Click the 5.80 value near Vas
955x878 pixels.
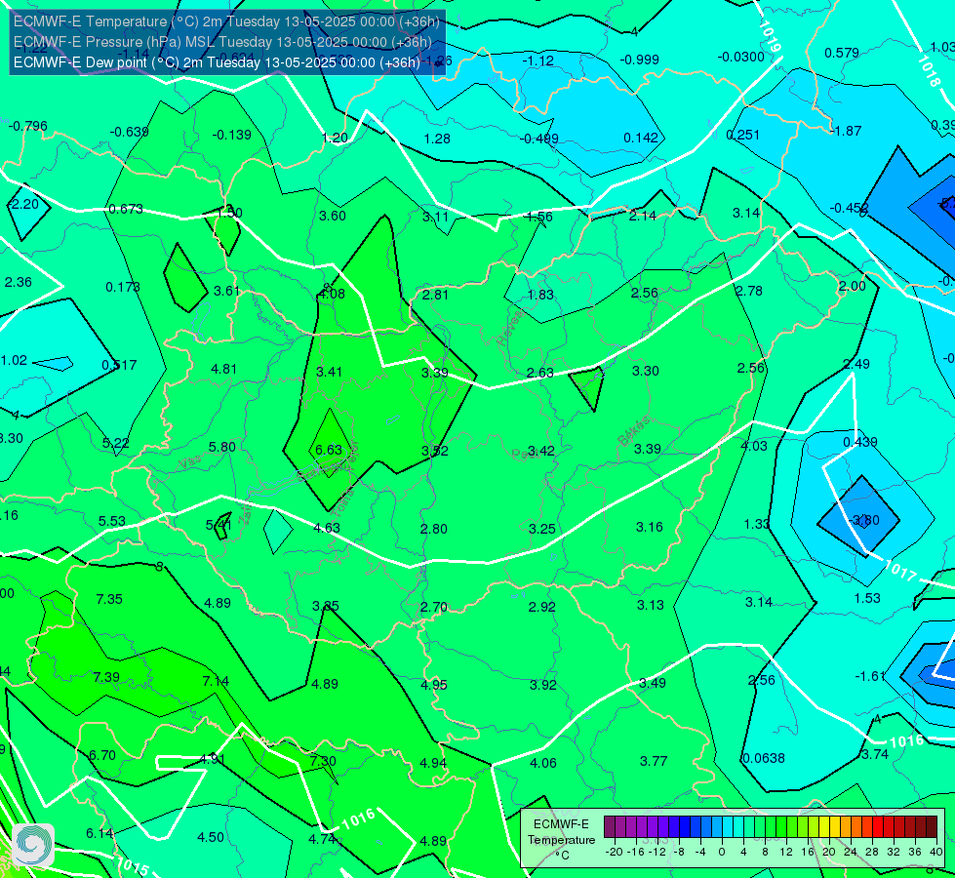221,447
